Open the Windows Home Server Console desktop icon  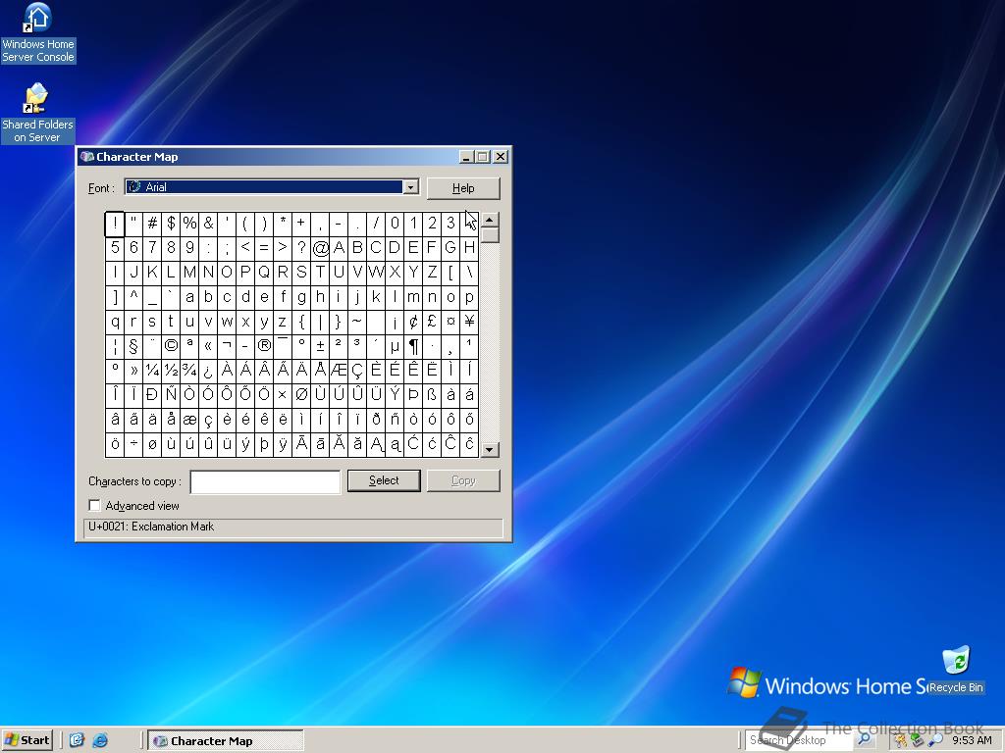(38, 33)
